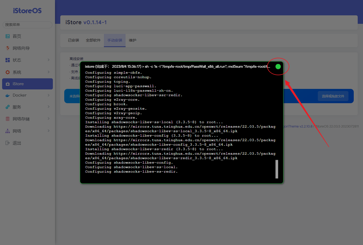
Task: Click the 服务 services icon
Action: [8, 107]
